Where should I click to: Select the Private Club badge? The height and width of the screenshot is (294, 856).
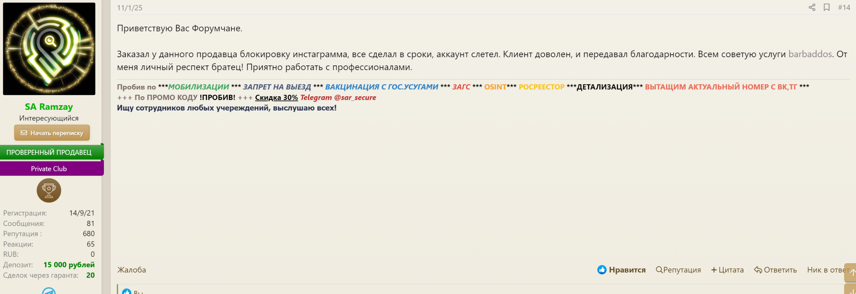point(52,168)
